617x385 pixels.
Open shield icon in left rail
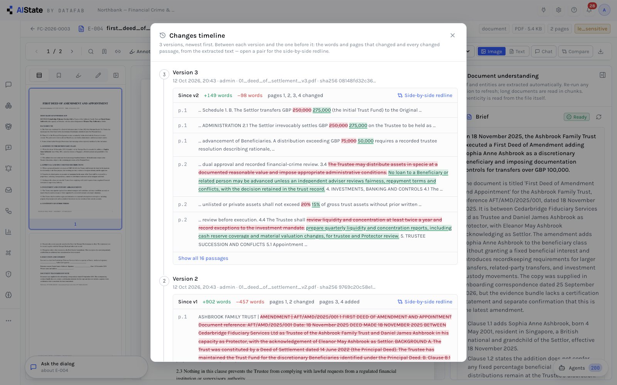(8, 274)
